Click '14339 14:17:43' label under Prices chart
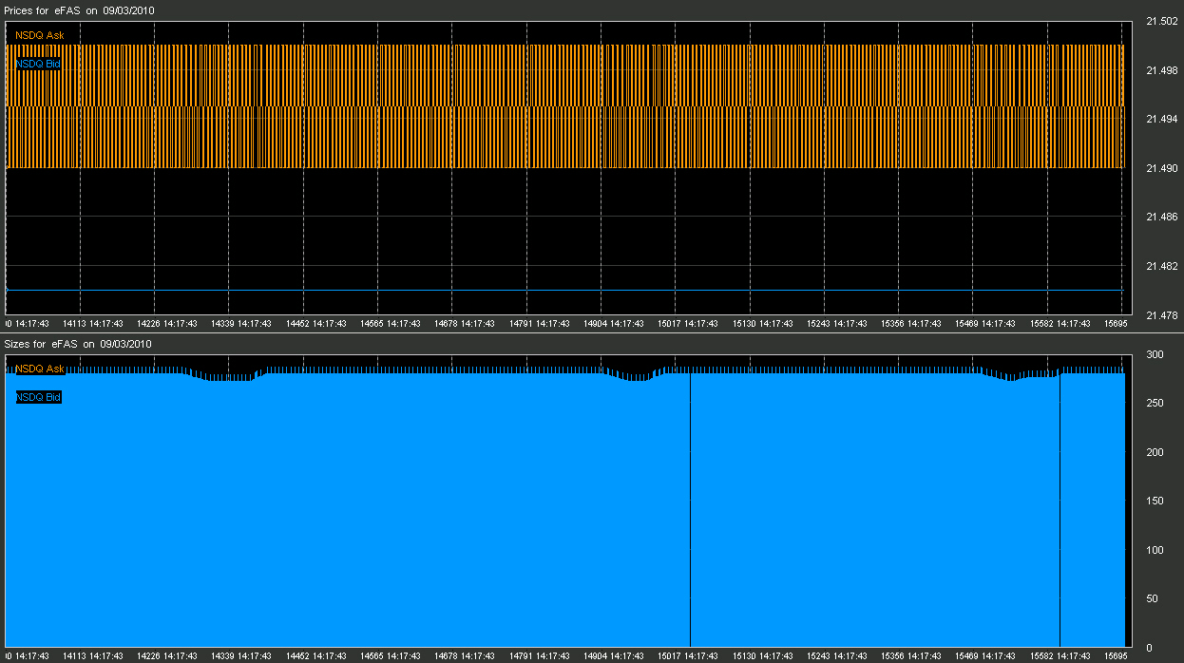This screenshot has height=663, width=1184. pos(241,324)
